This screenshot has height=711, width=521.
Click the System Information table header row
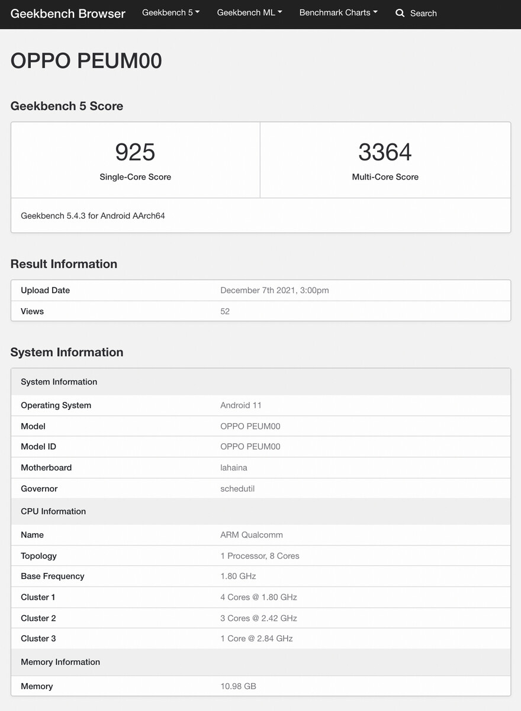click(260, 382)
